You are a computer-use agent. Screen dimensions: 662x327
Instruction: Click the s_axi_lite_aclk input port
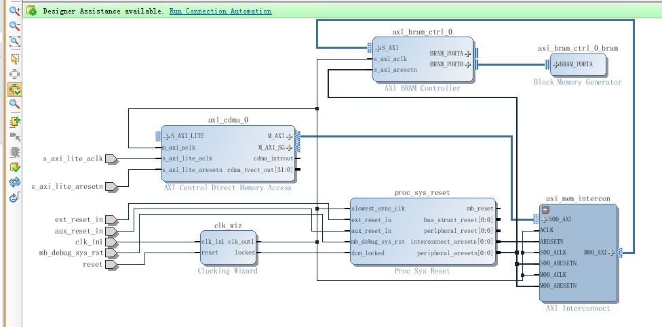[x=111, y=159]
